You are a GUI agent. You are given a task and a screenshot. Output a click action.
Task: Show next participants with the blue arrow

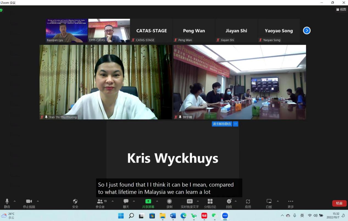307,31
